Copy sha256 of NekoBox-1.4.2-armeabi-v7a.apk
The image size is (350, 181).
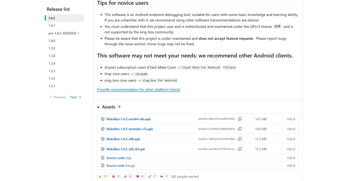pos(240,129)
